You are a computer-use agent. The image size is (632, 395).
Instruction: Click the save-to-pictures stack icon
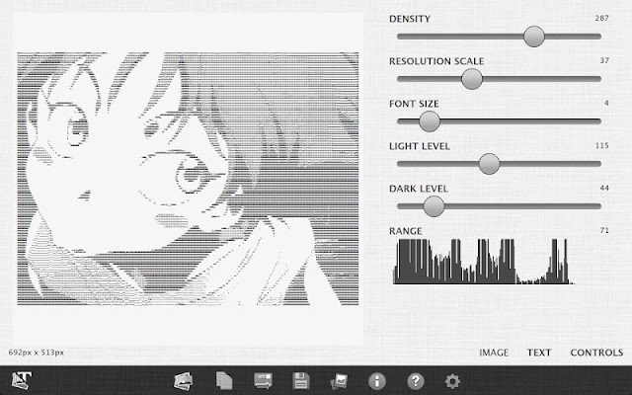click(339, 381)
